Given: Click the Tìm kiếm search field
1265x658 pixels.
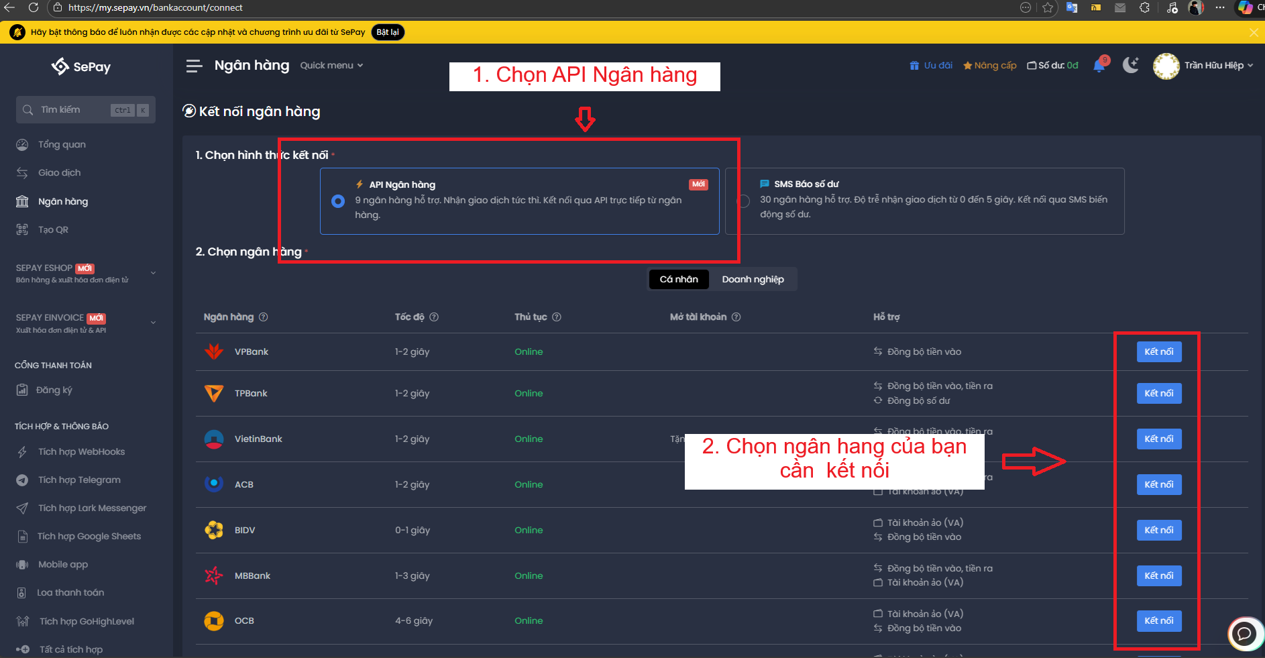Looking at the screenshot, I should click(74, 110).
